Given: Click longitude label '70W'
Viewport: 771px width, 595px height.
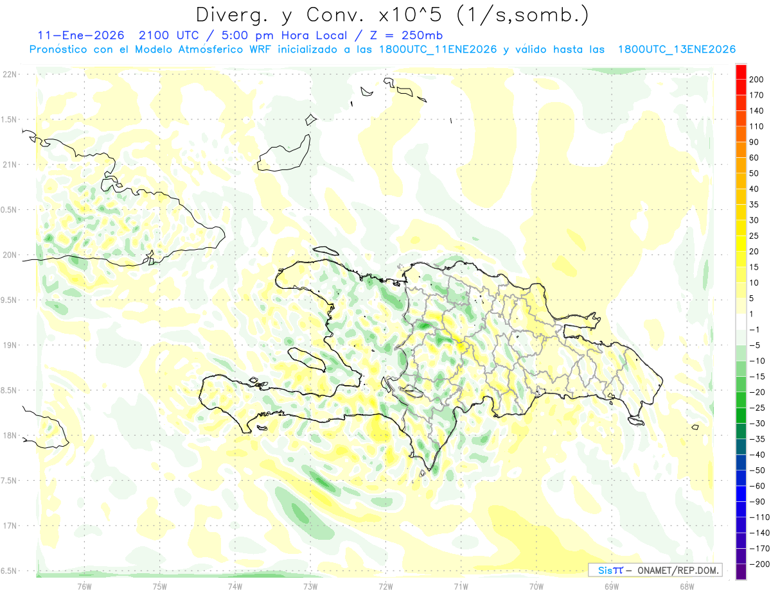Looking at the screenshot, I should click(536, 586).
